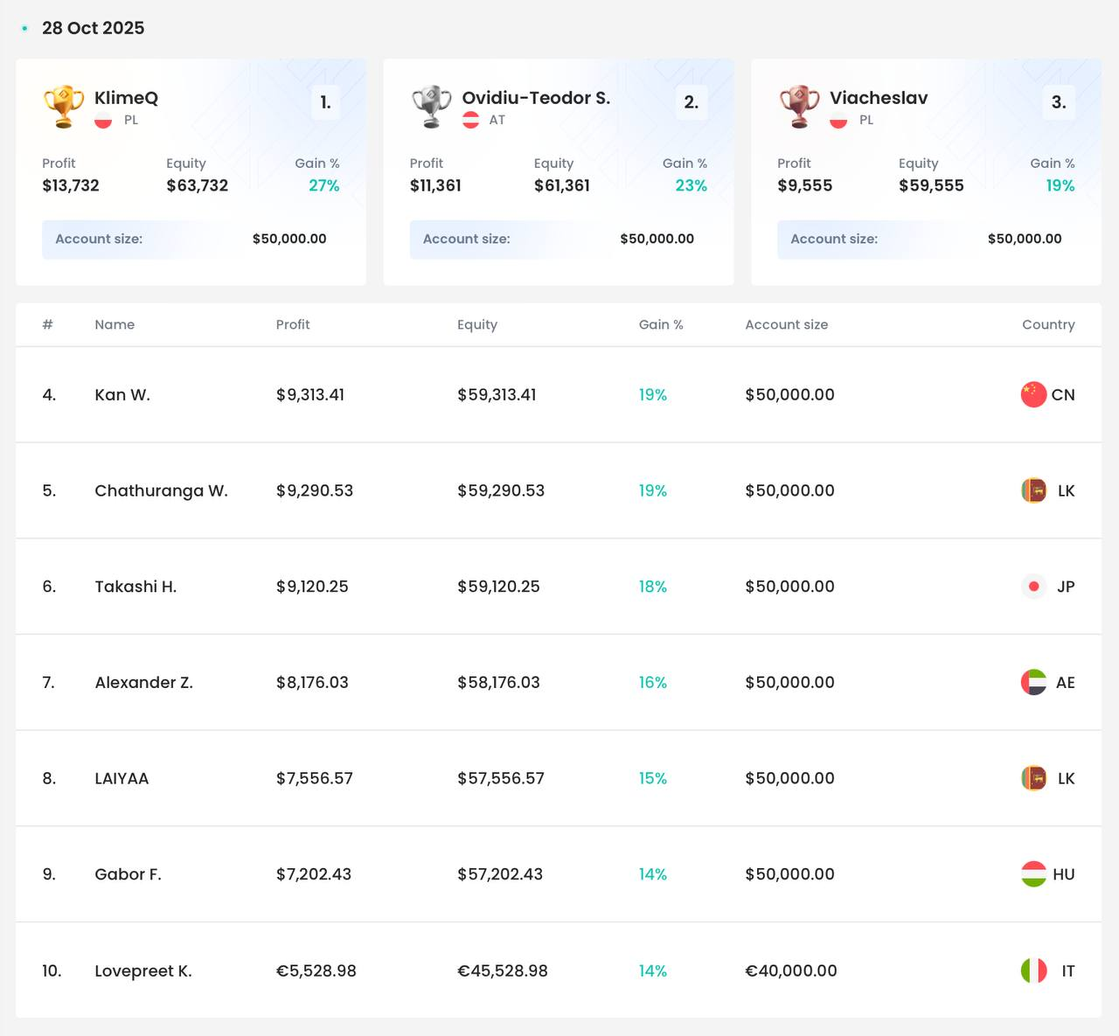Click Account size bar on KlimeQ card
1119x1036 pixels.
point(191,239)
